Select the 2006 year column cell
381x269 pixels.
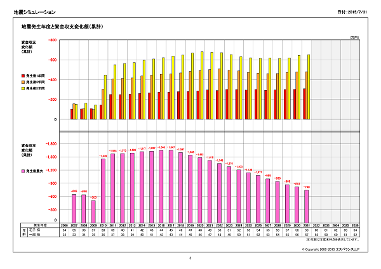[64, 225]
